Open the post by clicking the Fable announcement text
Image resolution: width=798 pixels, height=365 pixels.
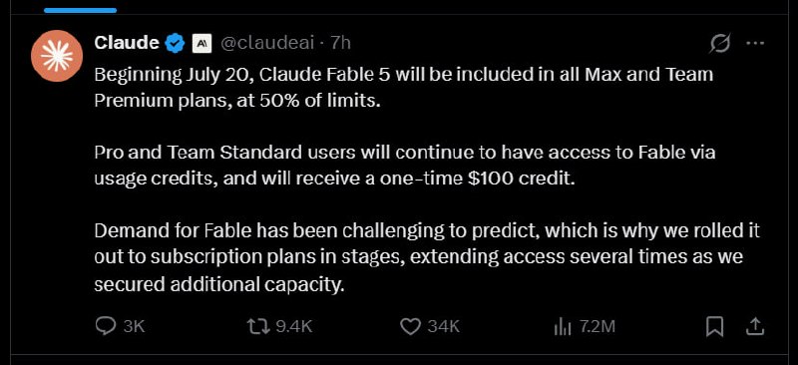click(427, 180)
